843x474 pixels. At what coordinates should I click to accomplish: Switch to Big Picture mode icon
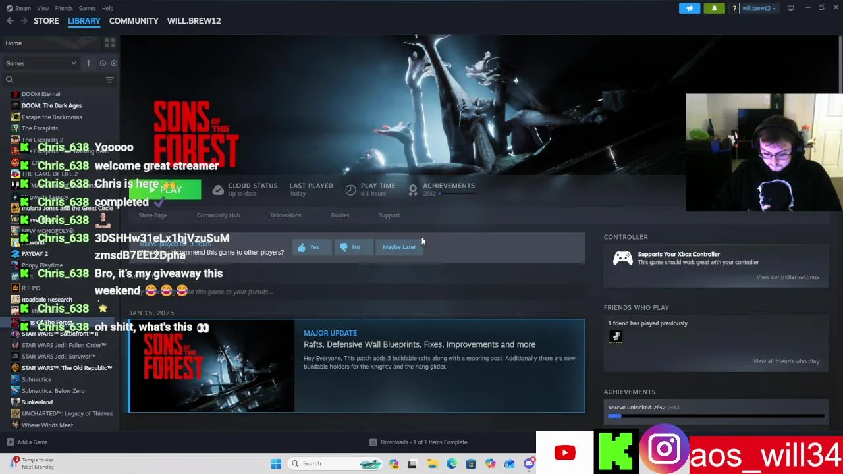coord(791,8)
